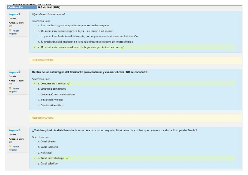Click the 'Calificación' header cell
The width and height of the screenshot is (248, 175).
pos(22,7)
